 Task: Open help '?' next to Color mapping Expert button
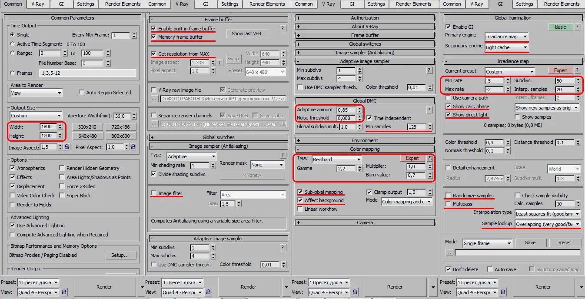[430, 158]
